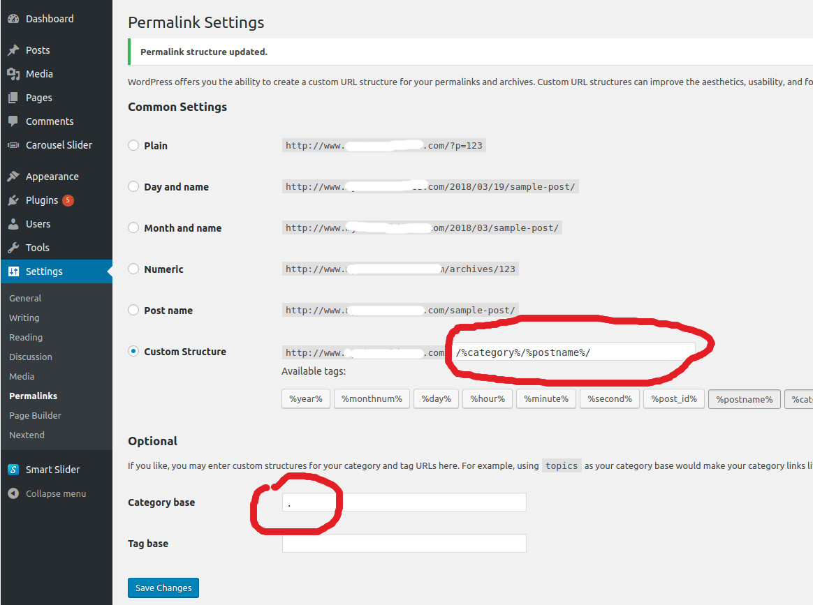Open the Dashboard from the sidebar
The image size is (813, 605).
click(14, 18)
